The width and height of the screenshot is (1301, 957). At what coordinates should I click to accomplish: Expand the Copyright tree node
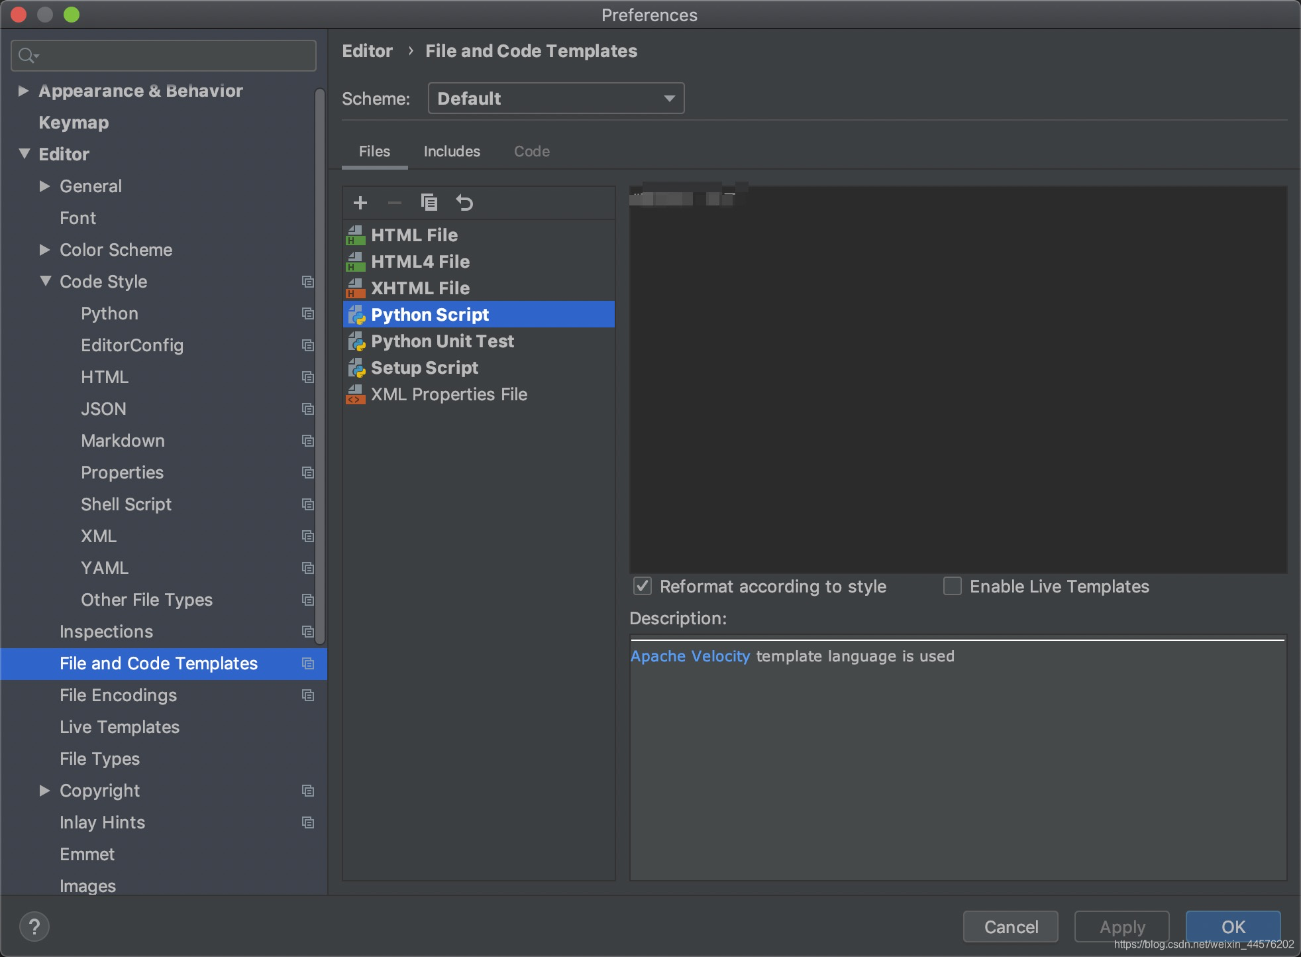(x=44, y=791)
